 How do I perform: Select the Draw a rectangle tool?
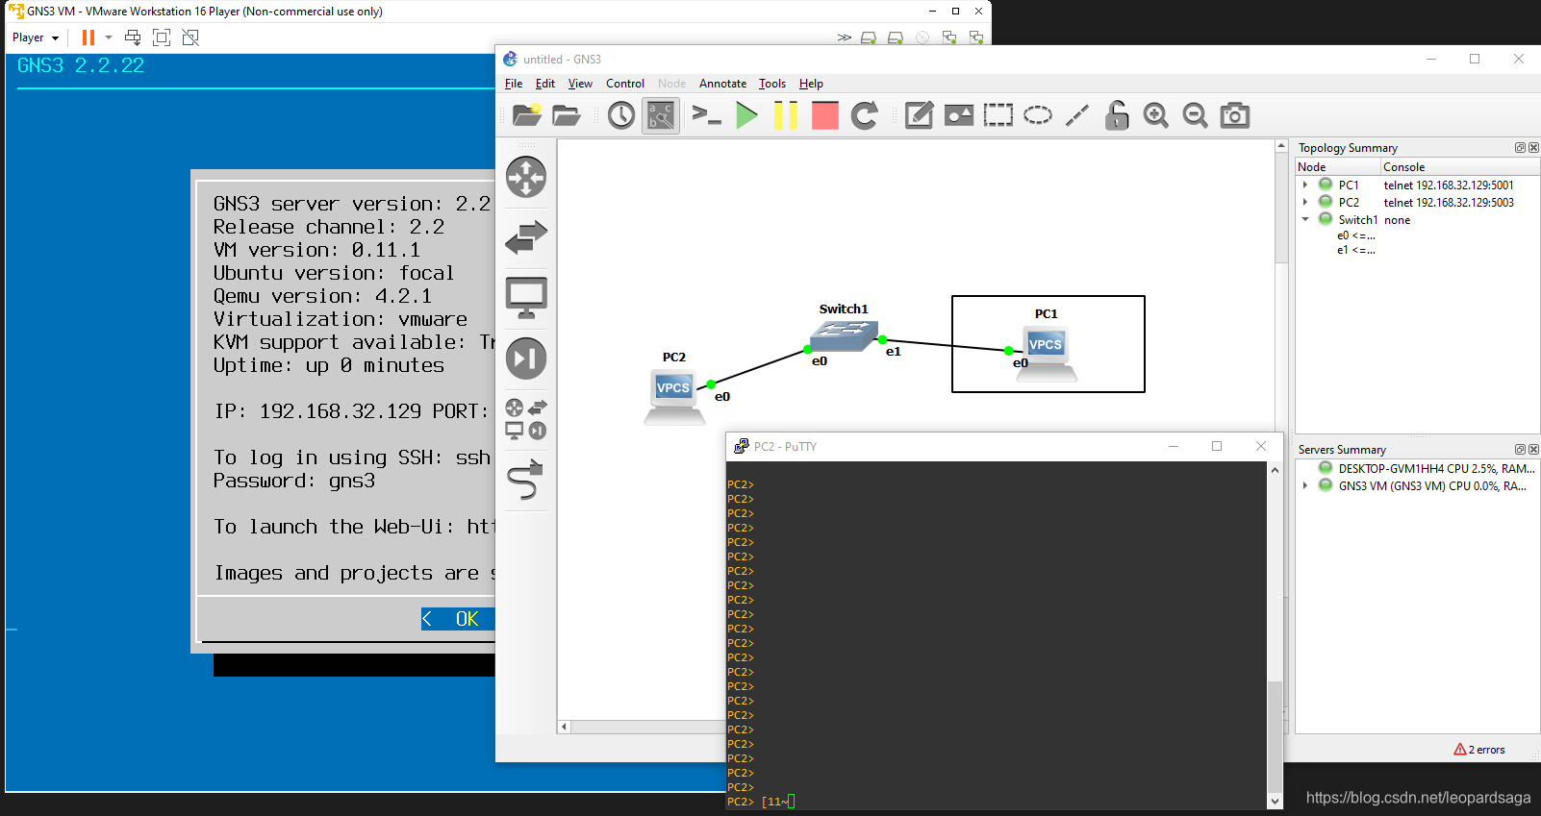998,115
